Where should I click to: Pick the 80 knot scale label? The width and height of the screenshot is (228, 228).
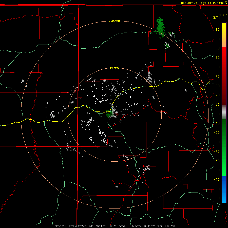click(x=218, y=39)
